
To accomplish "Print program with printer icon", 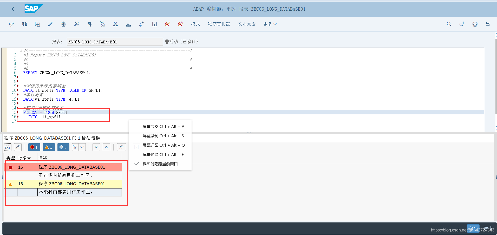I will click(x=475, y=24).
